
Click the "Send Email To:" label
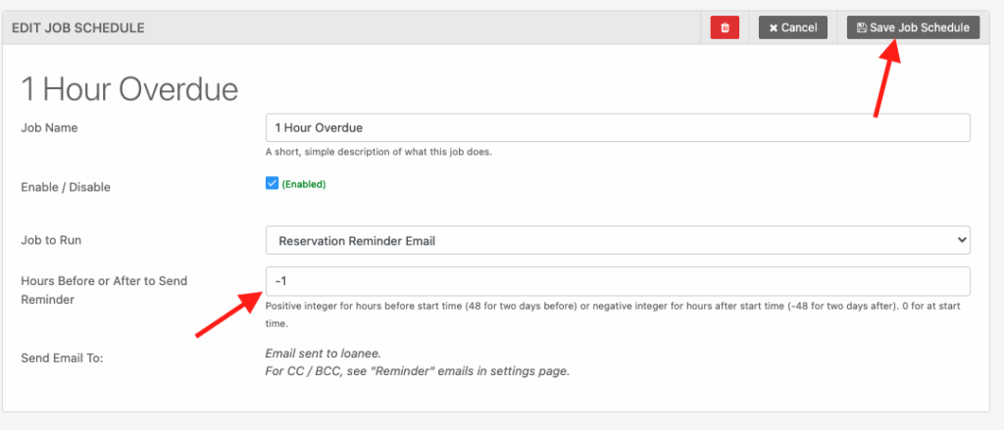click(x=62, y=358)
